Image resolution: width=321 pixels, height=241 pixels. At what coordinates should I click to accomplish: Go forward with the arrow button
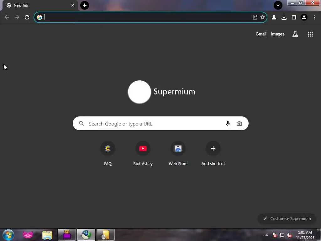click(17, 17)
